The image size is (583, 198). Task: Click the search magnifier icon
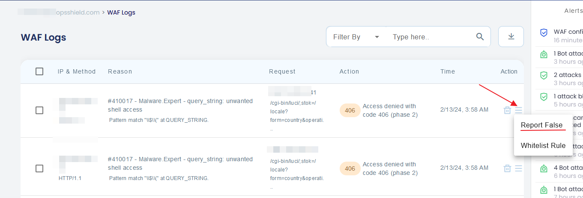pyautogui.click(x=480, y=37)
